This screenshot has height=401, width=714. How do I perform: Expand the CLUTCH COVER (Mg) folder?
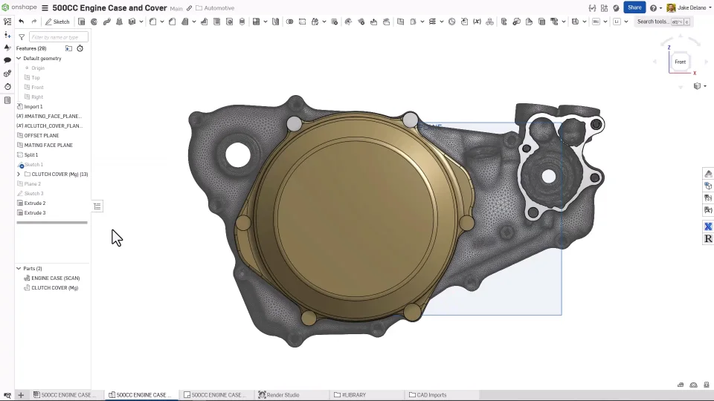tap(19, 174)
